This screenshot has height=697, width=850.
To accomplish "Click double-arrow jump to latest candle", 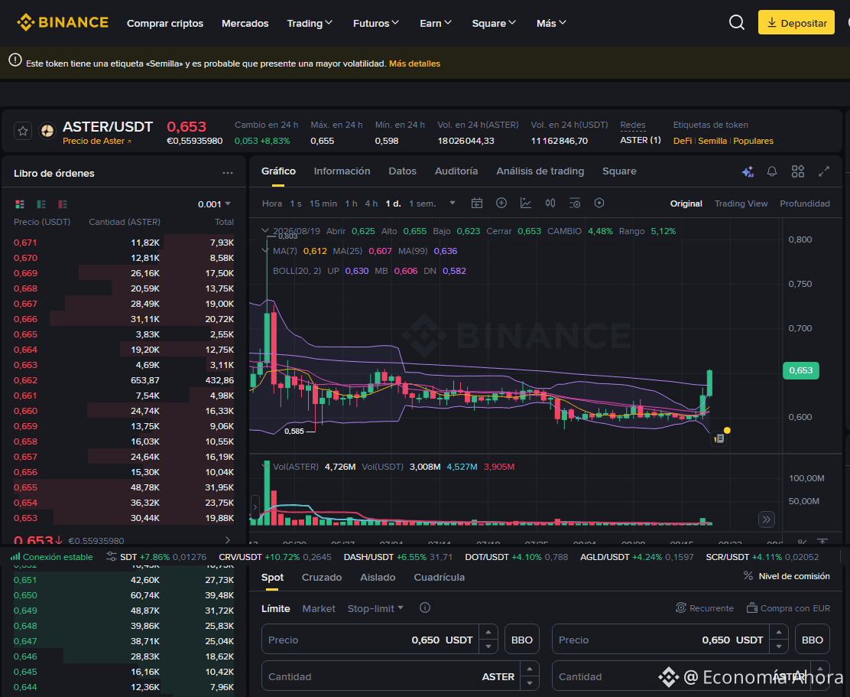I will point(766,519).
